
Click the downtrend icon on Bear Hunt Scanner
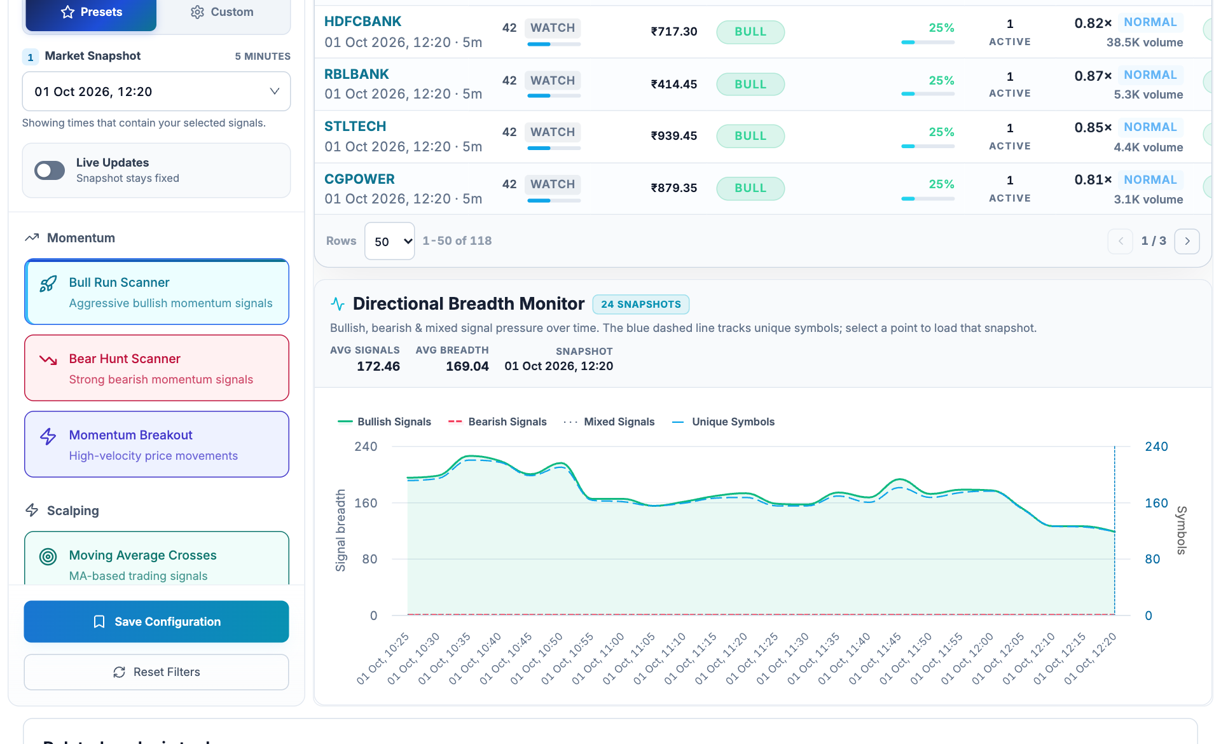click(x=48, y=360)
